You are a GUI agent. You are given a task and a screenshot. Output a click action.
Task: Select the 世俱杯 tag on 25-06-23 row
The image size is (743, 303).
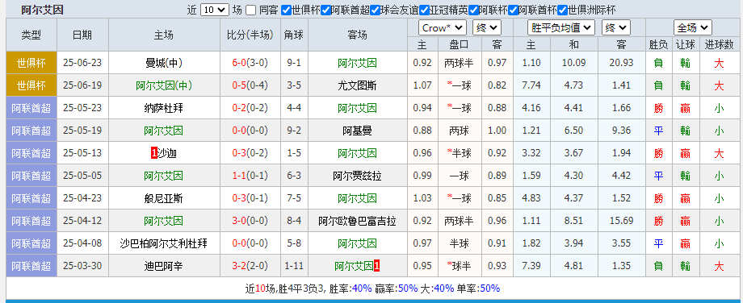[31, 63]
